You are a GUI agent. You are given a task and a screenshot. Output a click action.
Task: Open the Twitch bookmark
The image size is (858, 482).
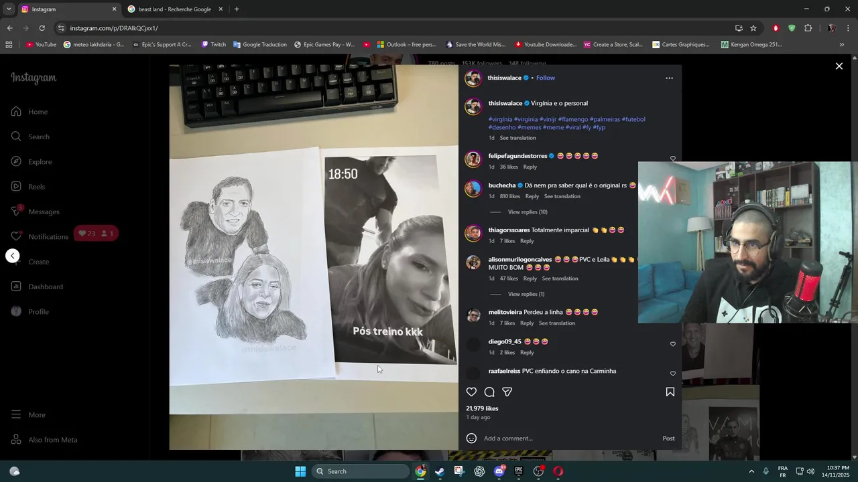pos(213,45)
